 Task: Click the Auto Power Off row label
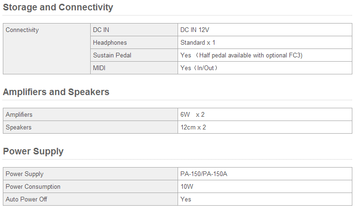pyautogui.click(x=26, y=200)
